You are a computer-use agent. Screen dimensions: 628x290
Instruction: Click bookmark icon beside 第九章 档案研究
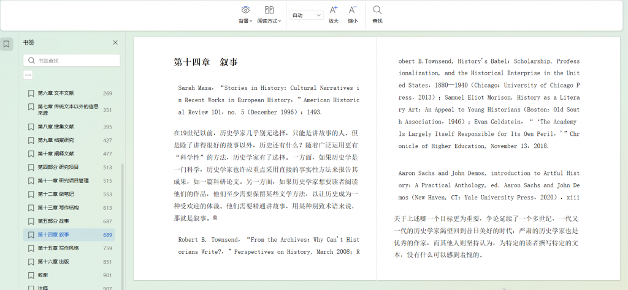point(31,141)
